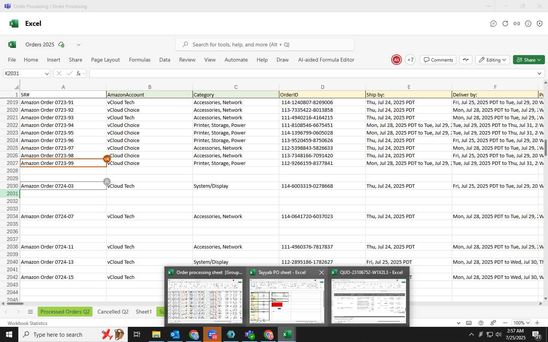
Task: Switch to the Home ribbon tab
Action: point(31,60)
